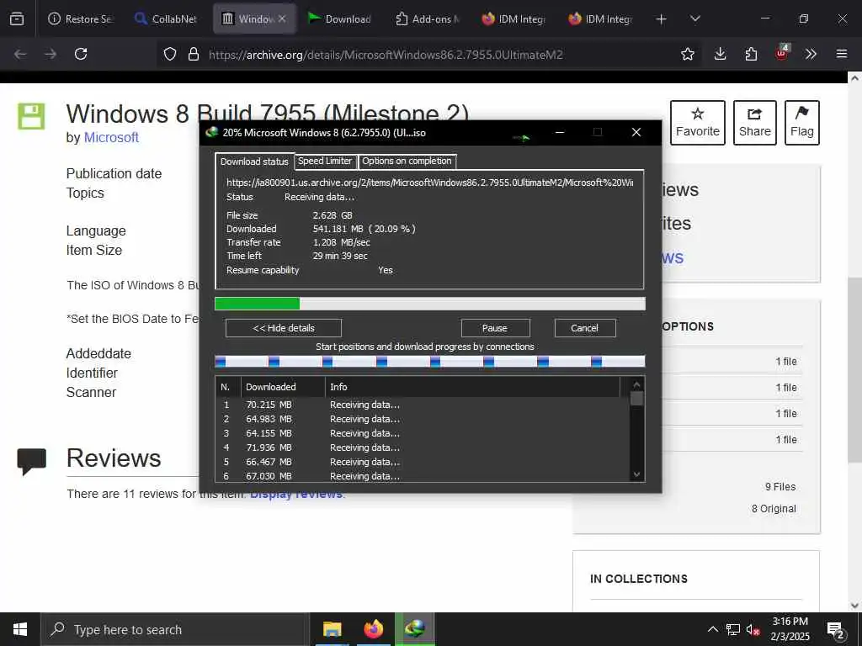Open the Speed Limiter tab

point(325,161)
